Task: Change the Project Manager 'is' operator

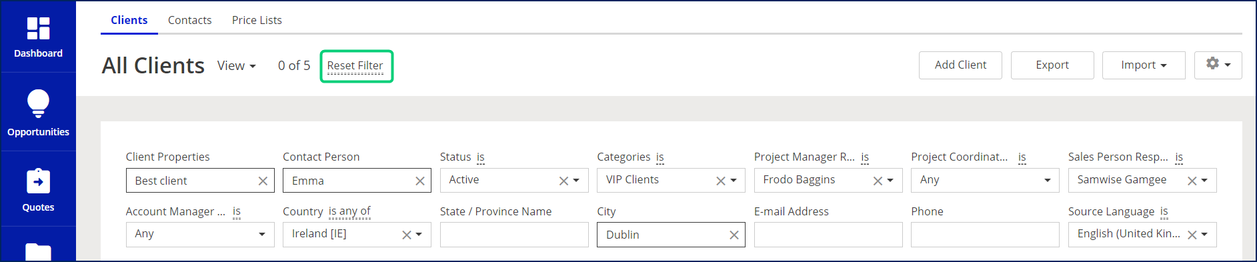Action: pyautogui.click(x=865, y=157)
